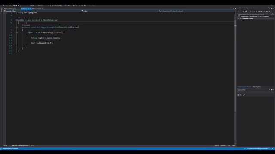
Task: Click the references CodeLens above class Collect
Action: (21, 18)
